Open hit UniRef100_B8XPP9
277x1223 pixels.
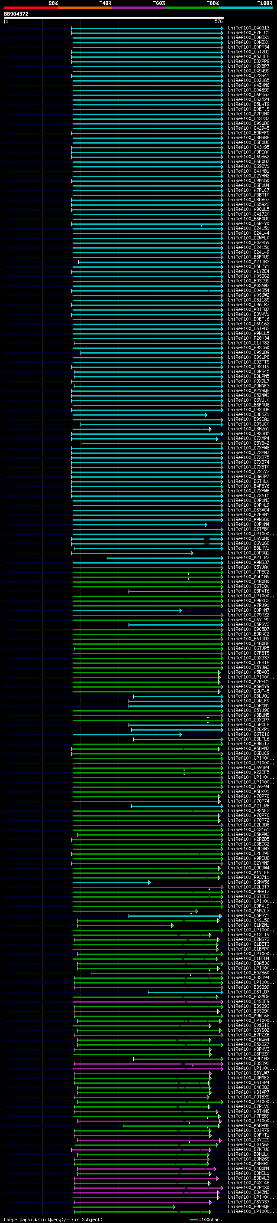(x=248, y=61)
